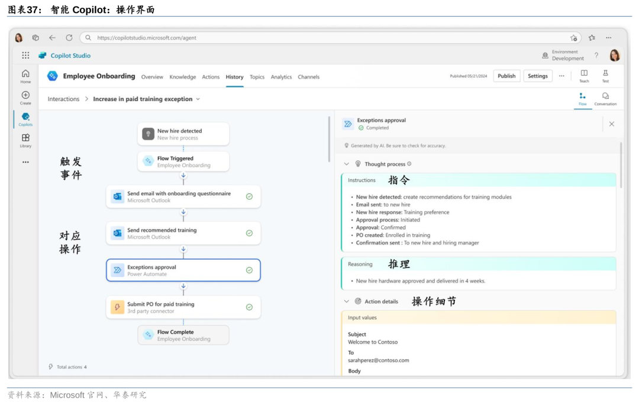Collapse the Action details section

point(347,301)
